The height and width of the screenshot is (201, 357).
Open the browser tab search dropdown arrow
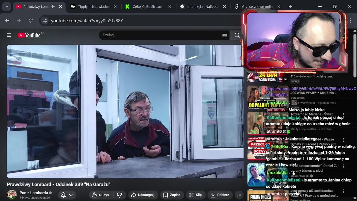(x=6, y=6)
